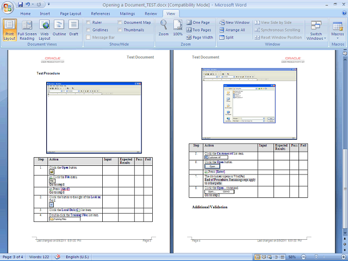Screen dimensions: 348x261
Task: Click the Words: 122 count
Action: (x=39, y=257)
